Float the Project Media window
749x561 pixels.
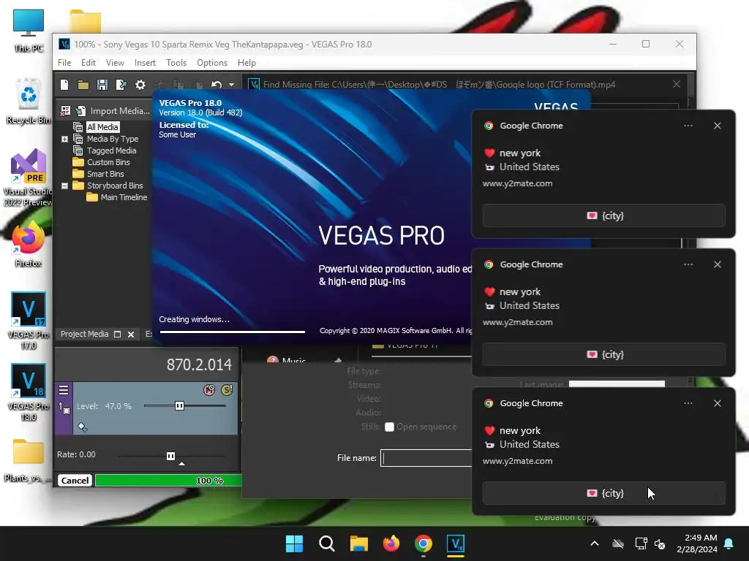(118, 335)
